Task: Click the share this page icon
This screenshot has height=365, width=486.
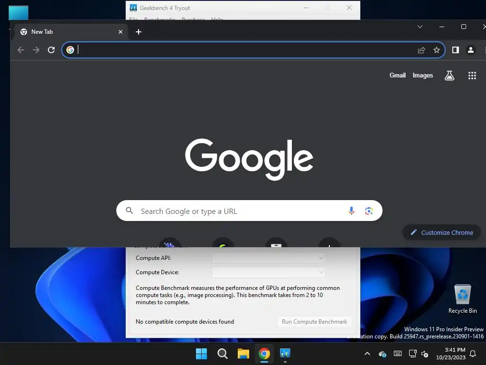Action: 421,49
